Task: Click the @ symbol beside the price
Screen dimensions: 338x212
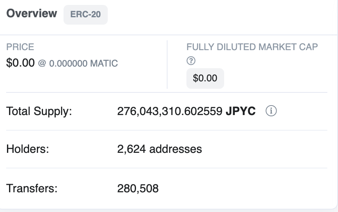Action: (x=42, y=63)
